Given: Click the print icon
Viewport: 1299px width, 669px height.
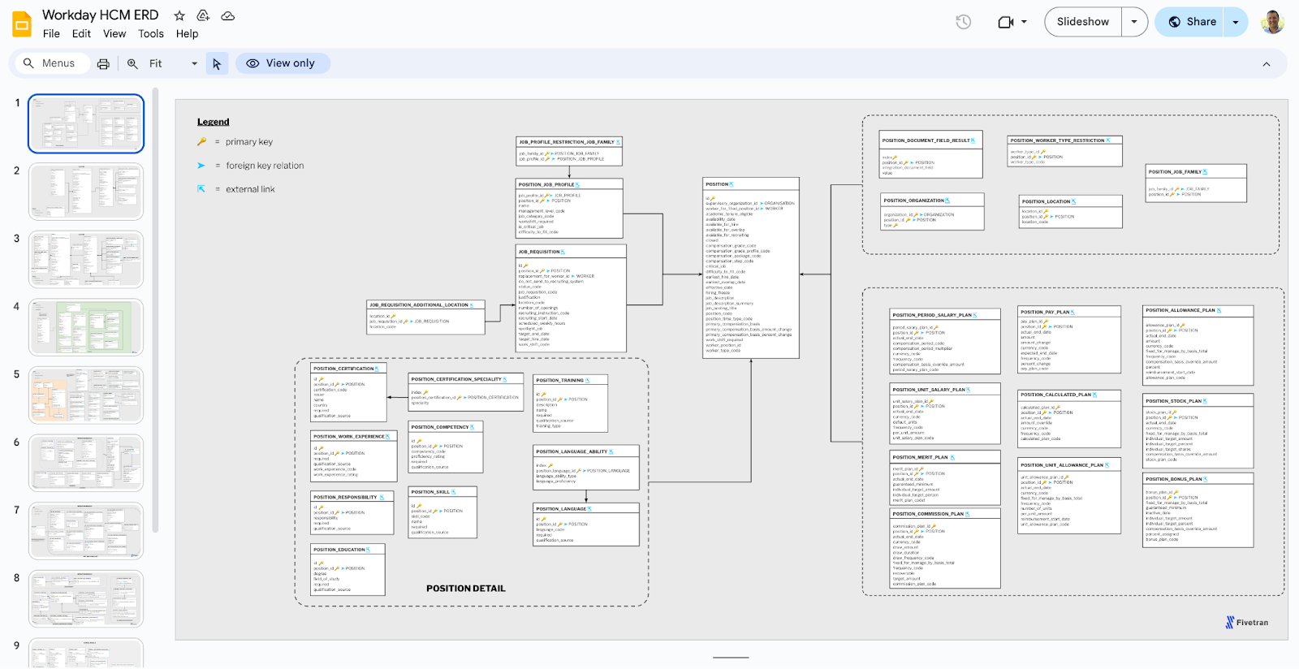Looking at the screenshot, I should click(103, 63).
